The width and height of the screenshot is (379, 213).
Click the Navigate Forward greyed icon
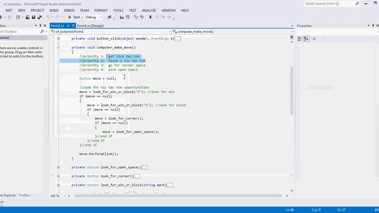(x=9, y=17)
